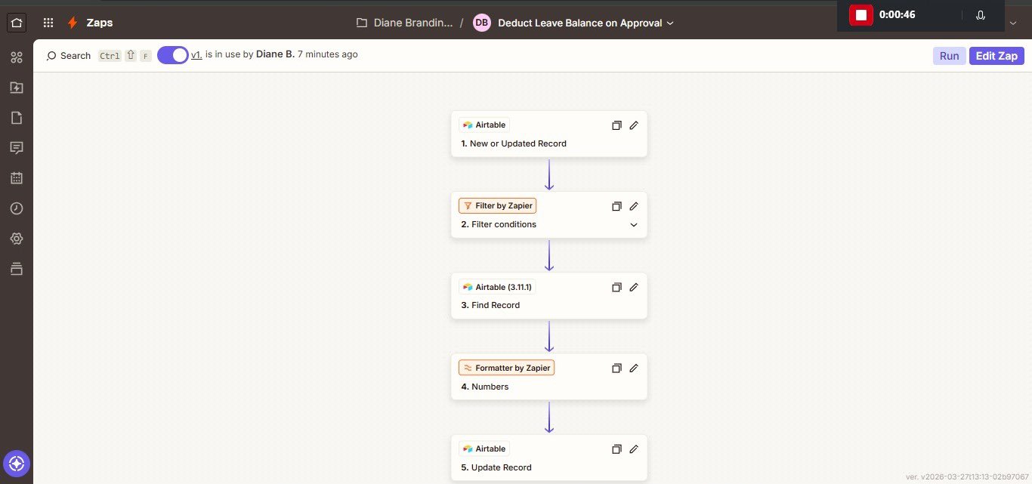Toggle the Zap on/off switch
The image size is (1032, 484).
173,55
